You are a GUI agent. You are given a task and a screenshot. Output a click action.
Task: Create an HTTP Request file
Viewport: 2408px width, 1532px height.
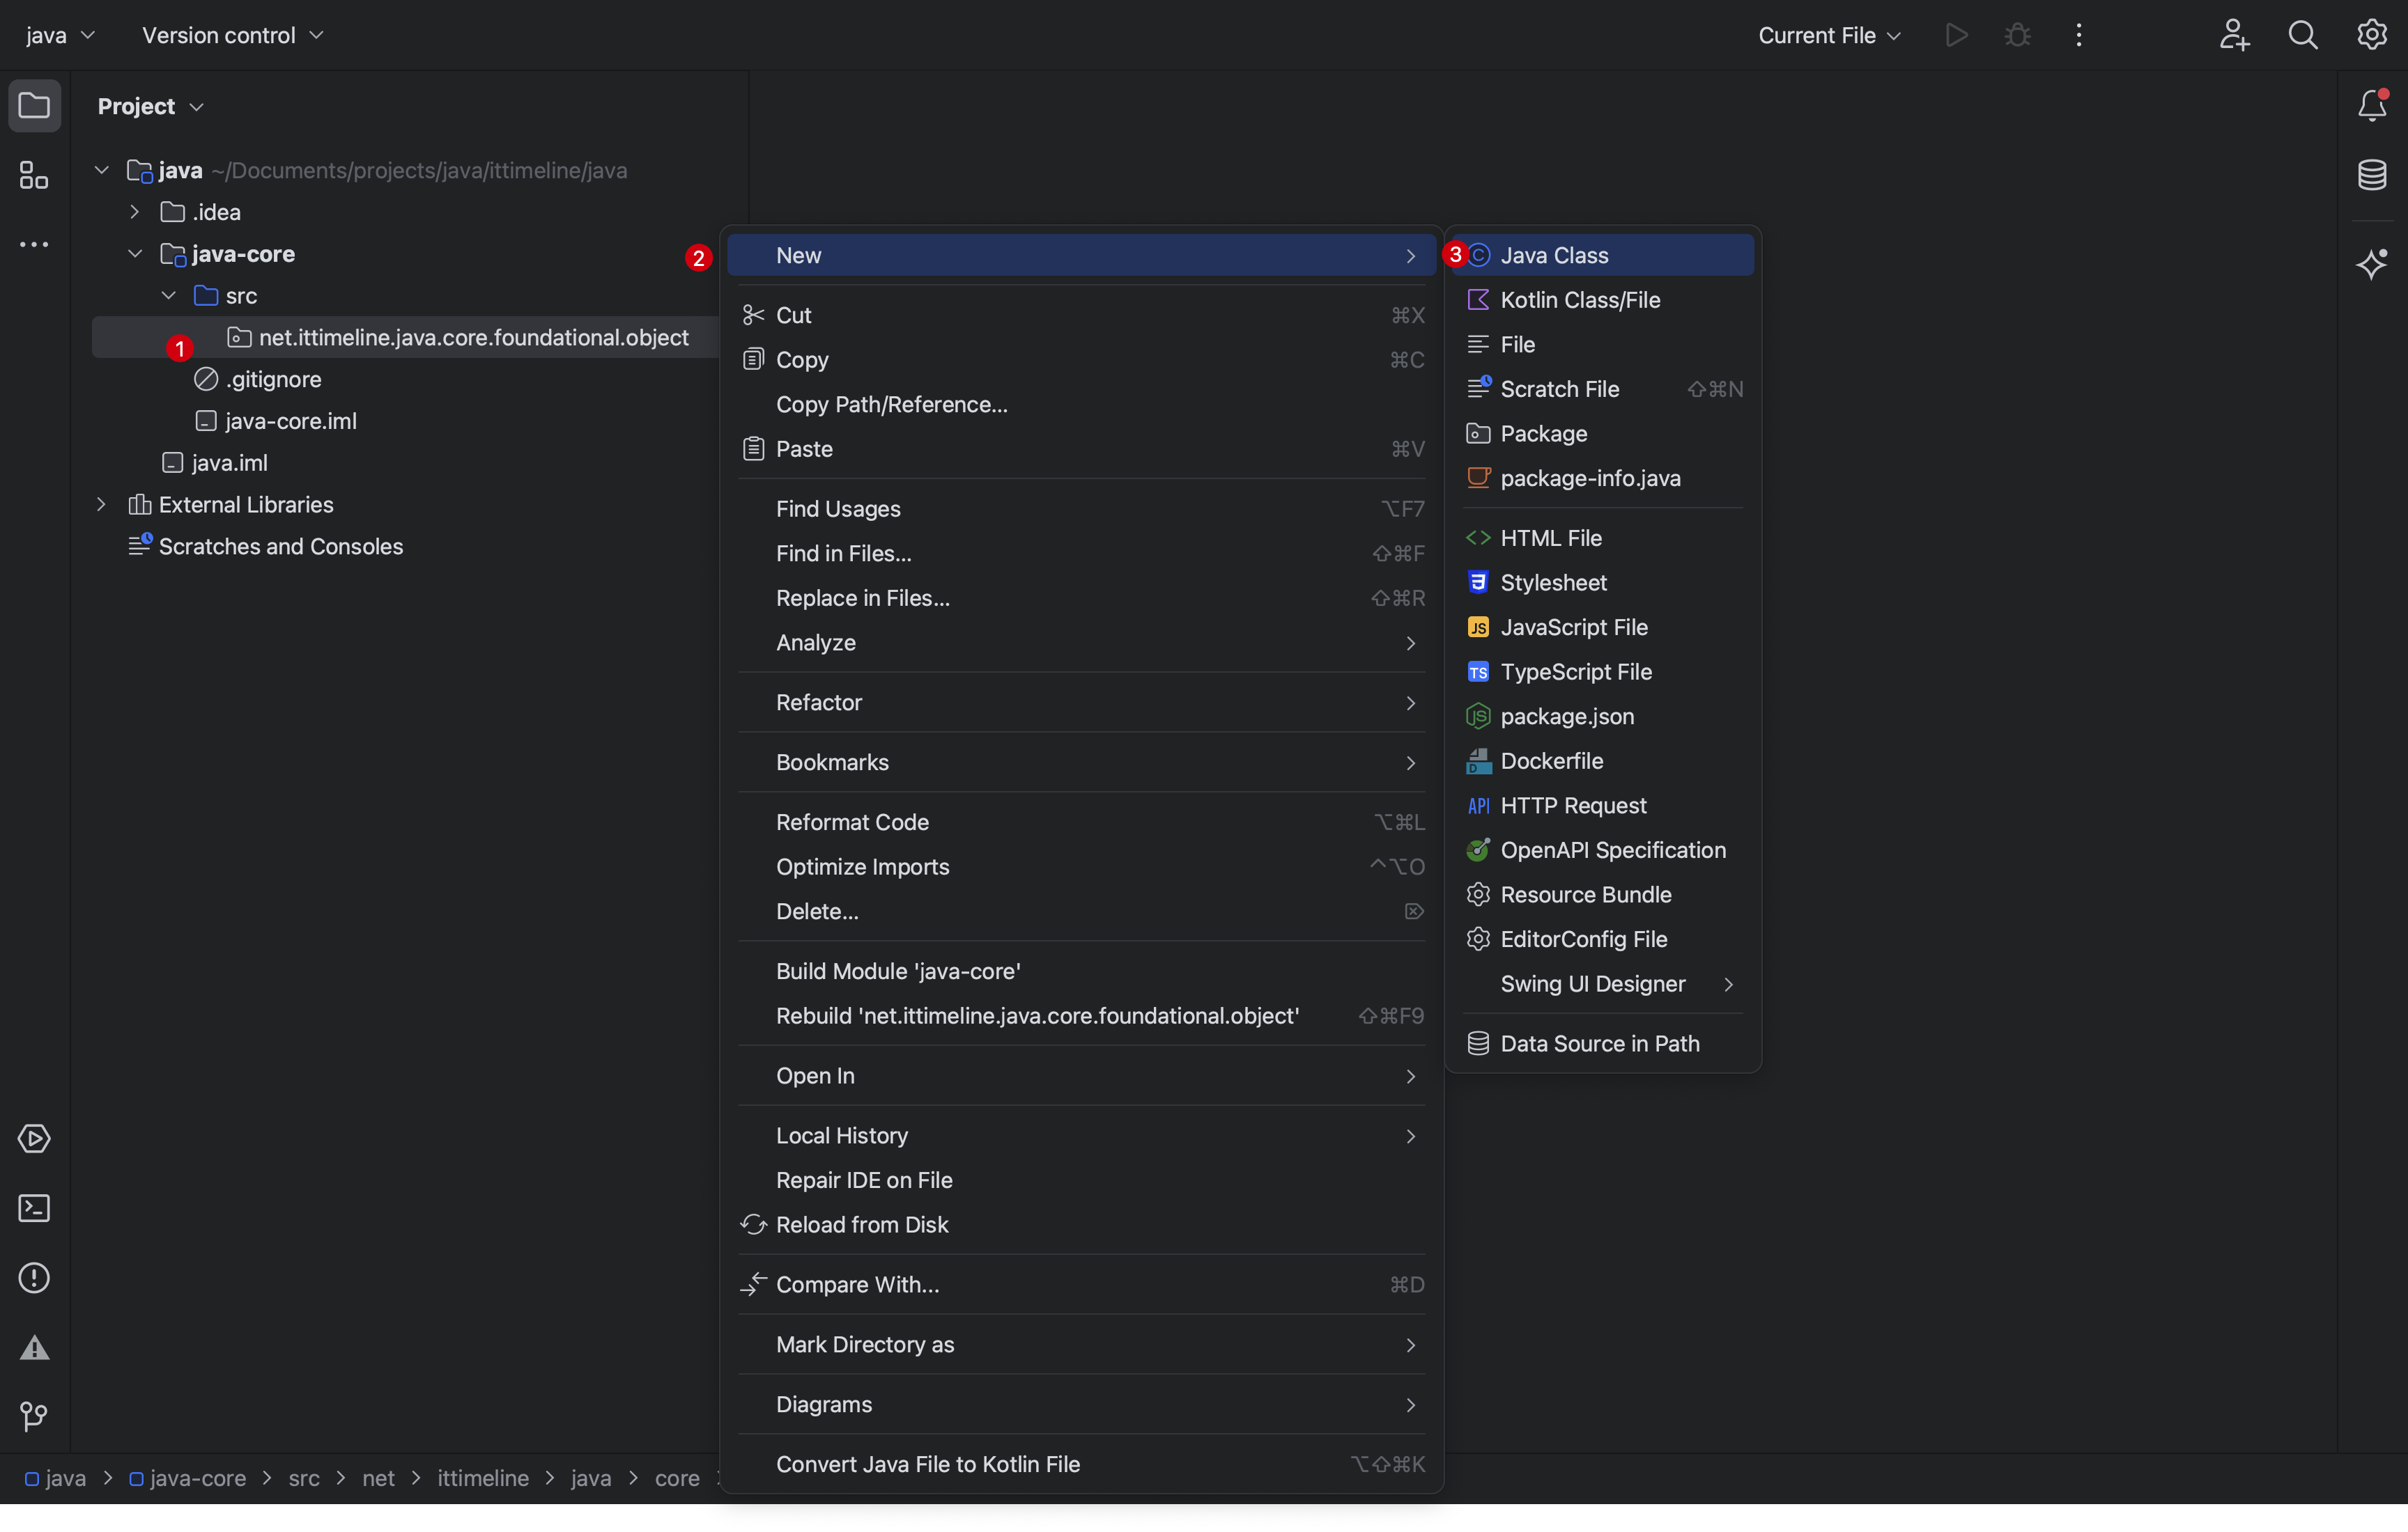pyautogui.click(x=1603, y=806)
